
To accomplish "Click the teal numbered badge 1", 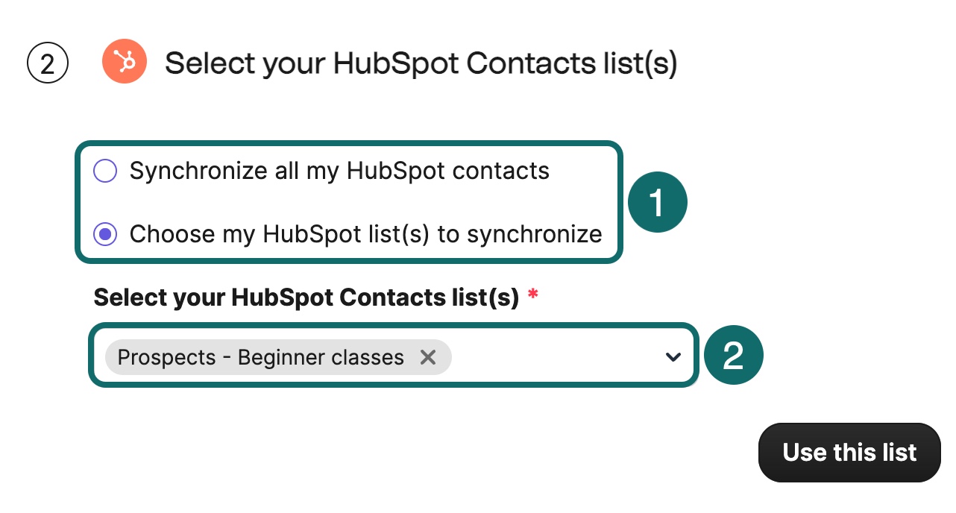I will point(657,201).
